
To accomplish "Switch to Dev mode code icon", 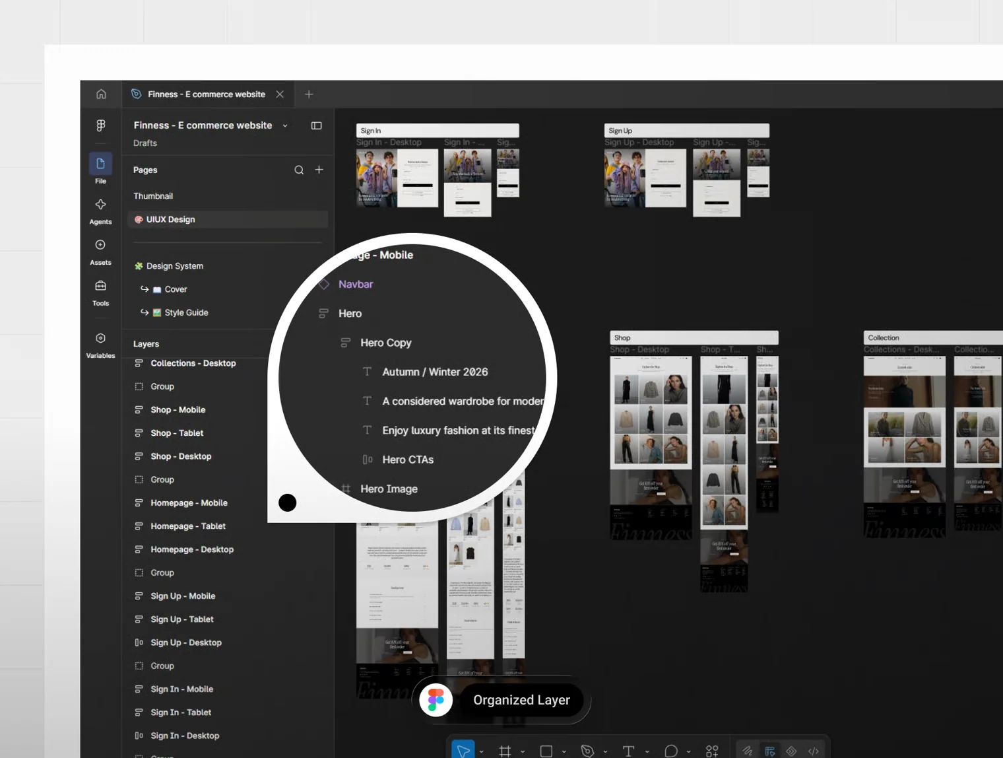I will pos(813,751).
